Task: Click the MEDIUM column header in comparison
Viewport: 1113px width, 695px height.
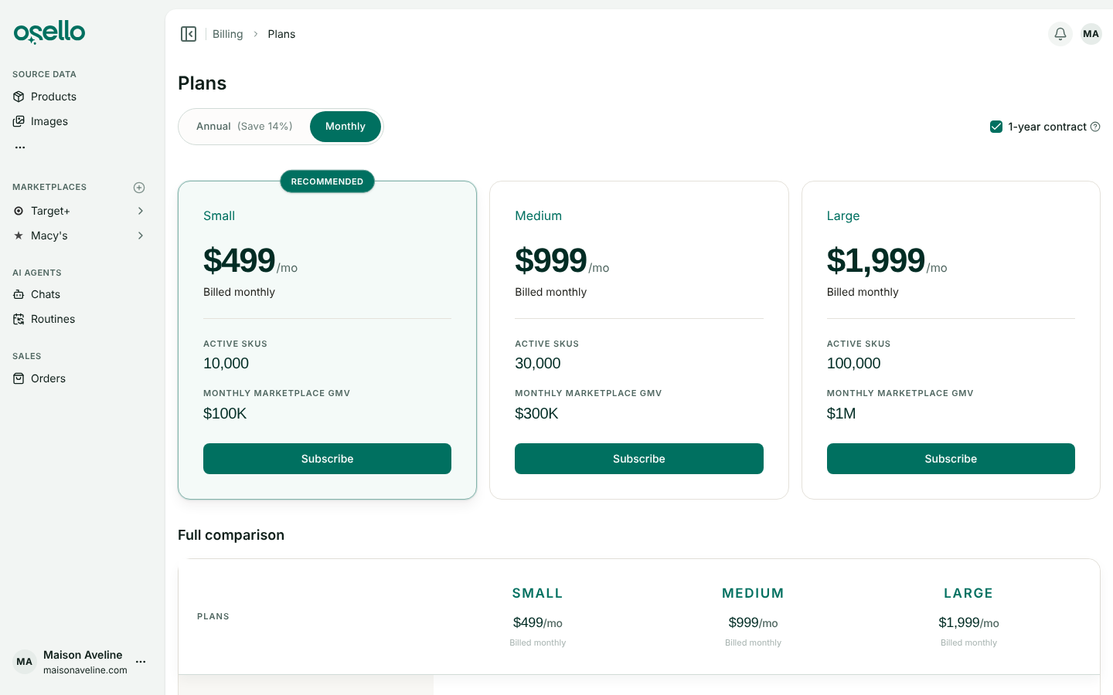Action: tap(754, 593)
